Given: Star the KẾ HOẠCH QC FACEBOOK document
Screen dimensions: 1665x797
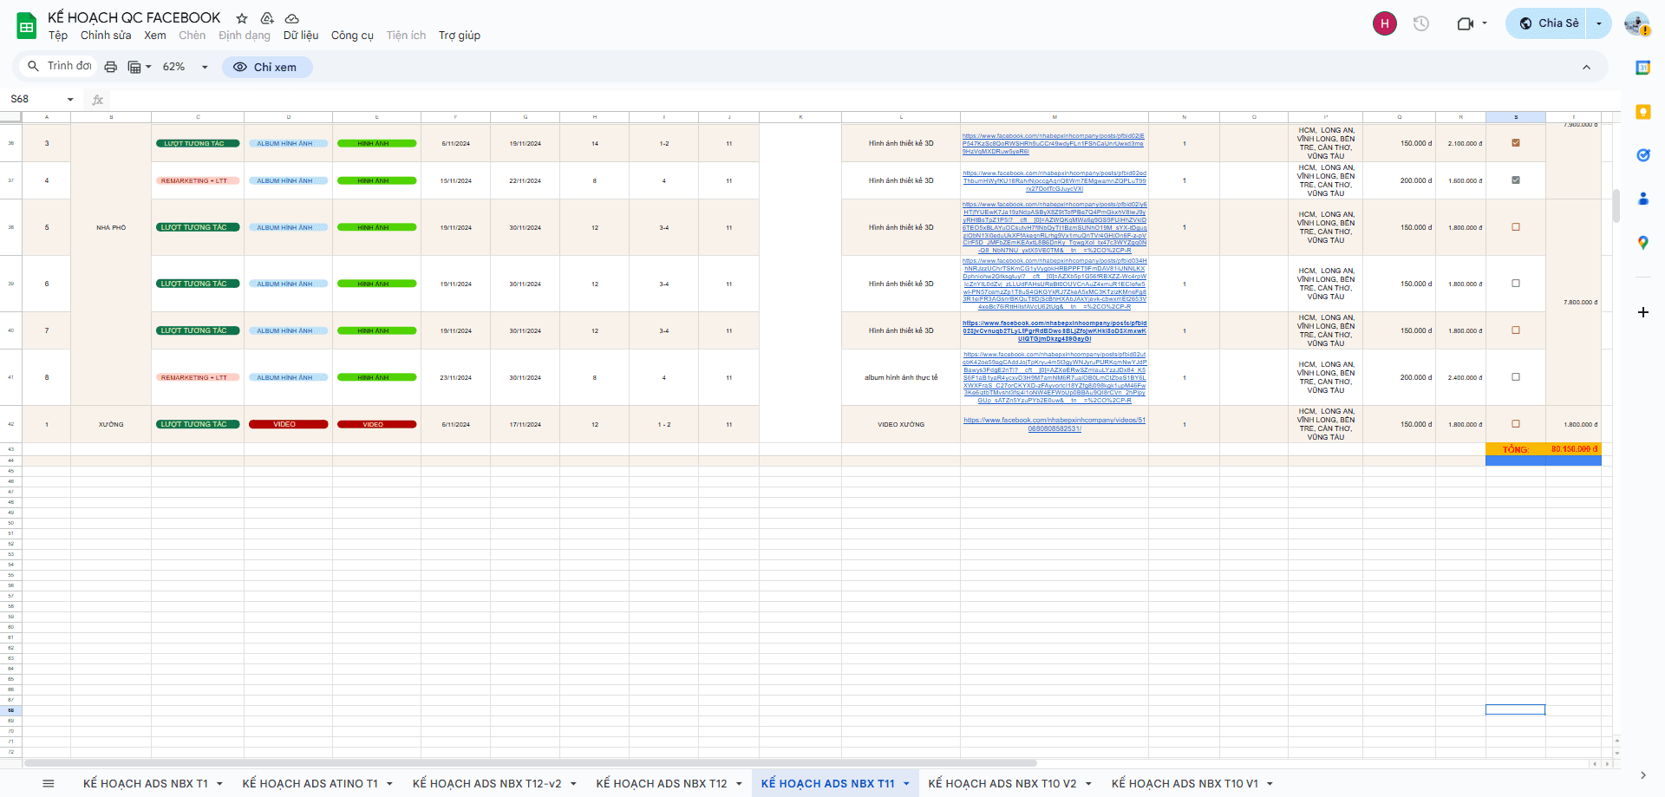Looking at the screenshot, I should (242, 18).
